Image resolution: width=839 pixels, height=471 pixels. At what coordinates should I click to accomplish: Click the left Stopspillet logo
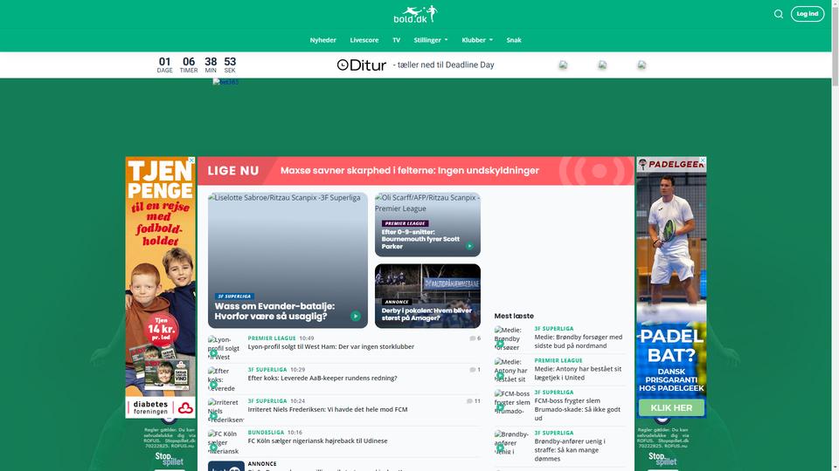(169, 458)
